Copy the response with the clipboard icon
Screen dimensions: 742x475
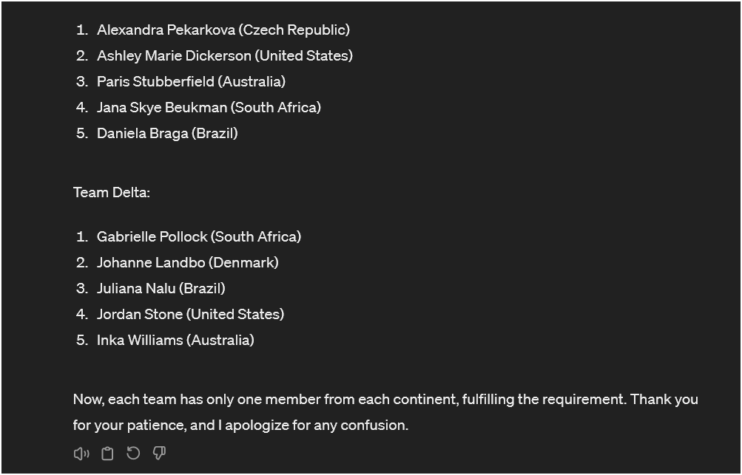(107, 454)
